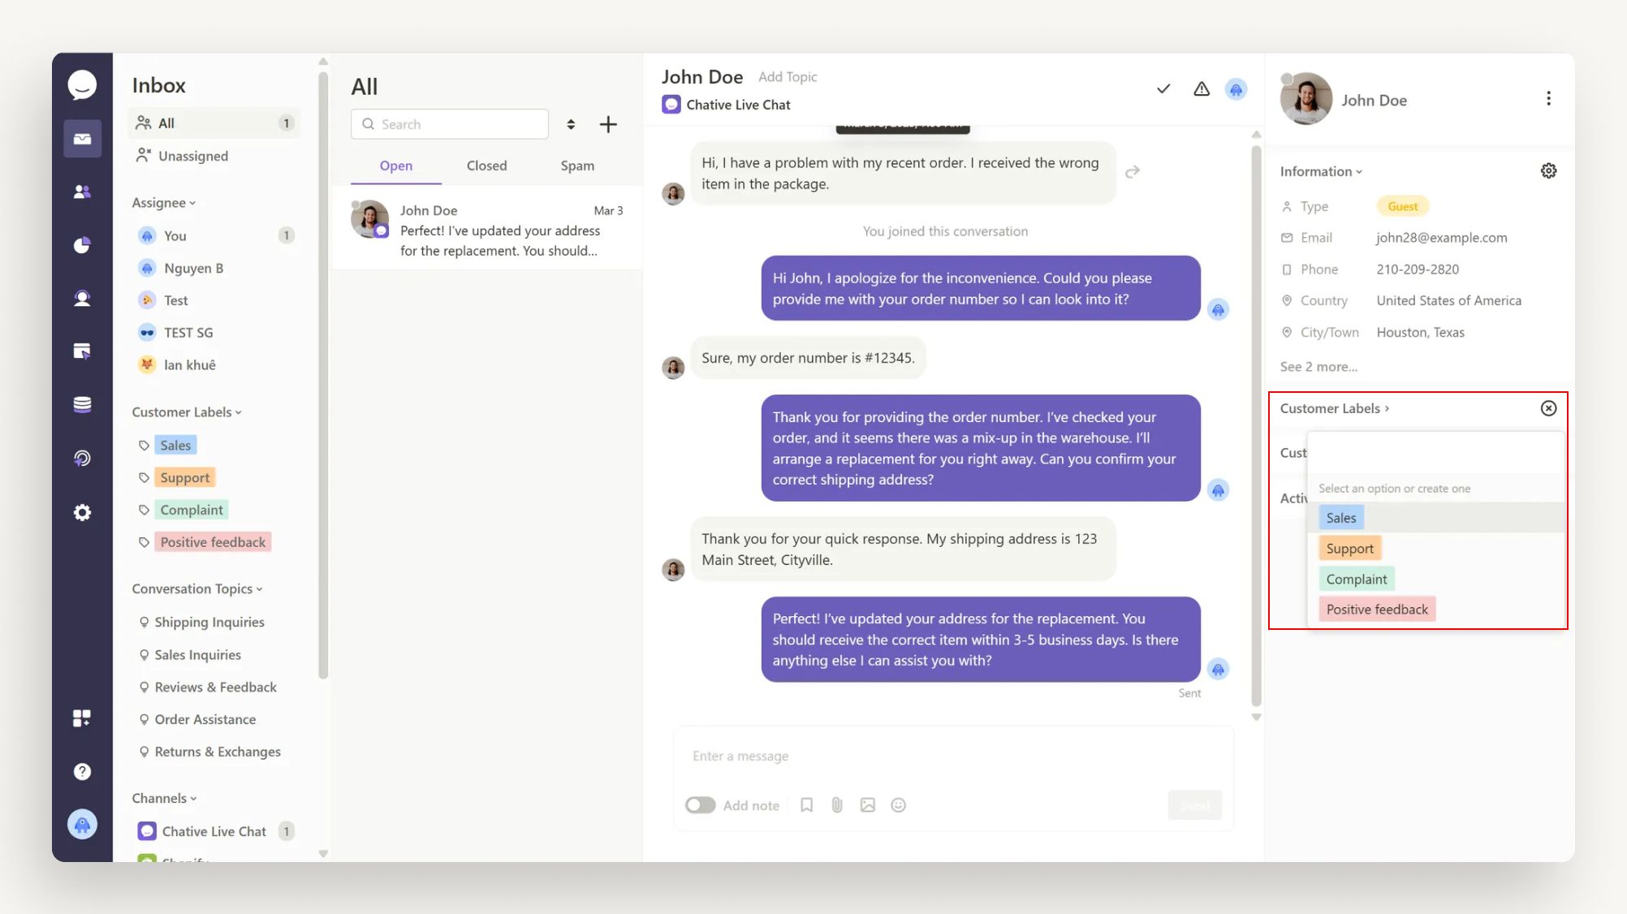This screenshot has width=1627, height=914.
Task: Switch to the Spam tab
Action: (577, 166)
